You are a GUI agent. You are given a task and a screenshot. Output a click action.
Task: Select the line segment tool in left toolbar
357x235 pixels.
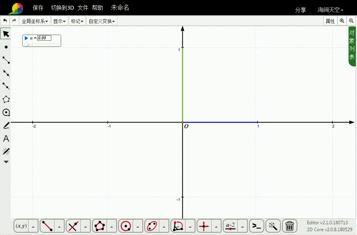click(x=6, y=60)
